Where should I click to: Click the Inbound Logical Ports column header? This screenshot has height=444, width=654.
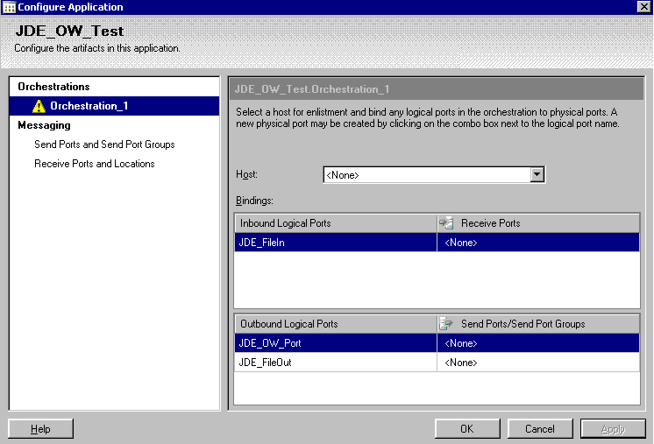pyautogui.click(x=336, y=223)
